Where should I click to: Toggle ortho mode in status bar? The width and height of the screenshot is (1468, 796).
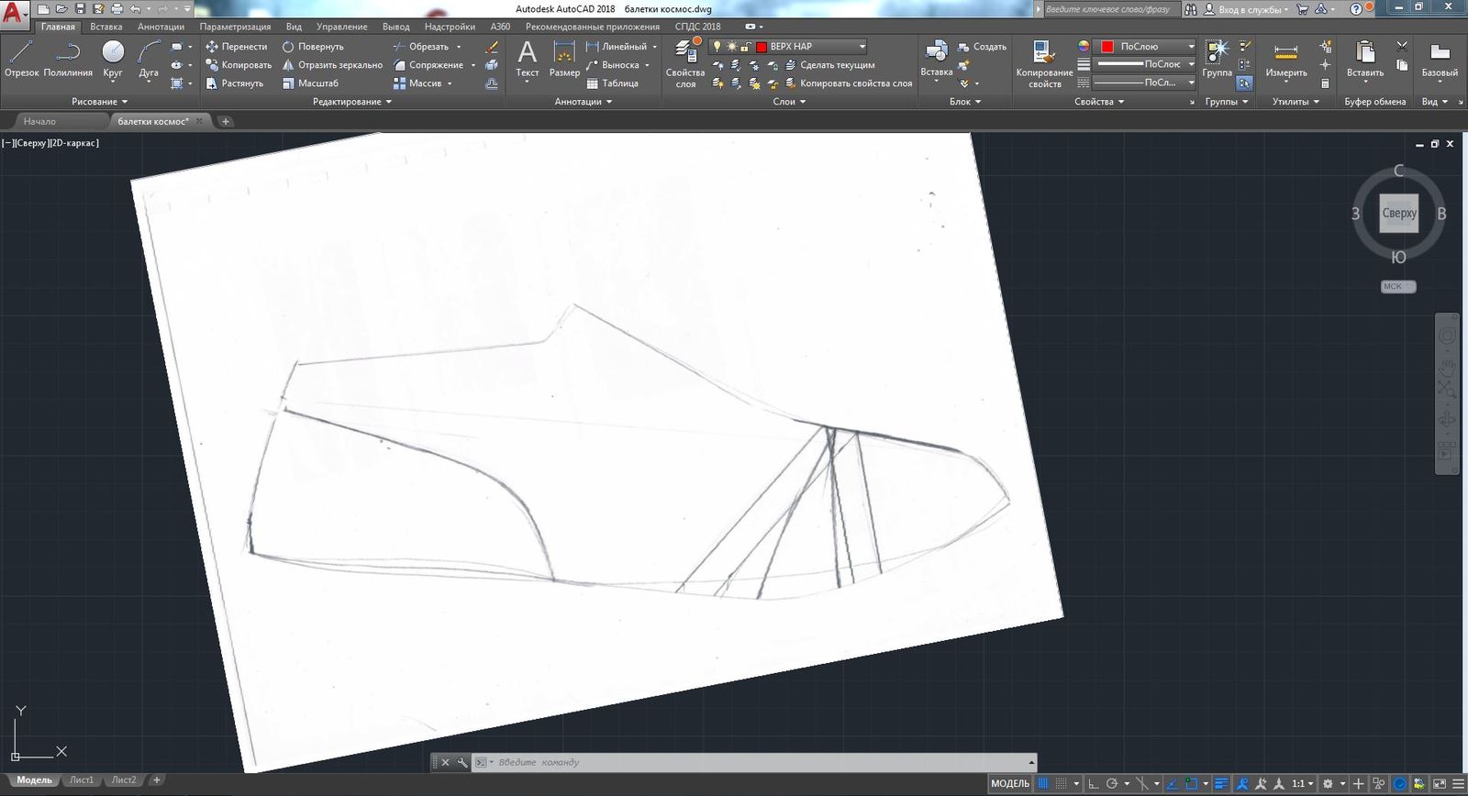1093,784
